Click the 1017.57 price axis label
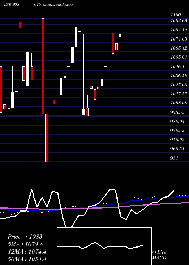 point(179,94)
